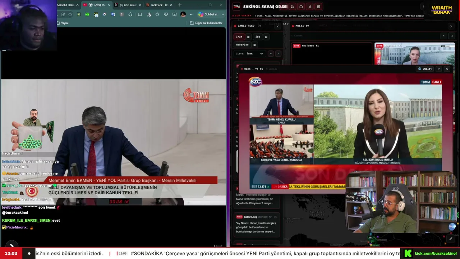
Task: Toggle fullscreen layout in Multi-TV panel
Action: (x=452, y=36)
